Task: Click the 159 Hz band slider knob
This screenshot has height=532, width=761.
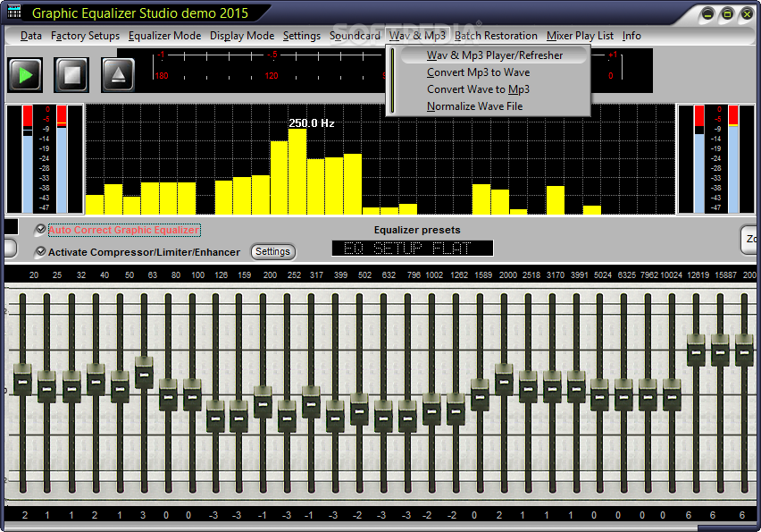Action: [x=238, y=417]
